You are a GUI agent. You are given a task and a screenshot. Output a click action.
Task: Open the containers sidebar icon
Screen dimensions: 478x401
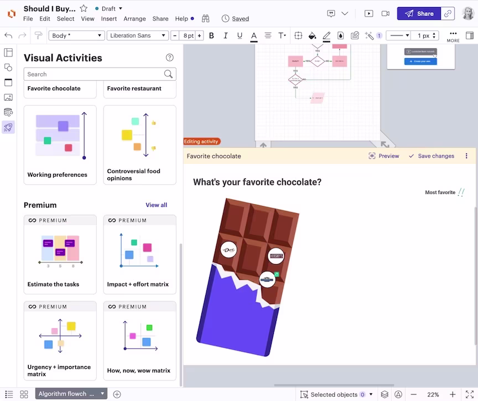tap(8, 83)
